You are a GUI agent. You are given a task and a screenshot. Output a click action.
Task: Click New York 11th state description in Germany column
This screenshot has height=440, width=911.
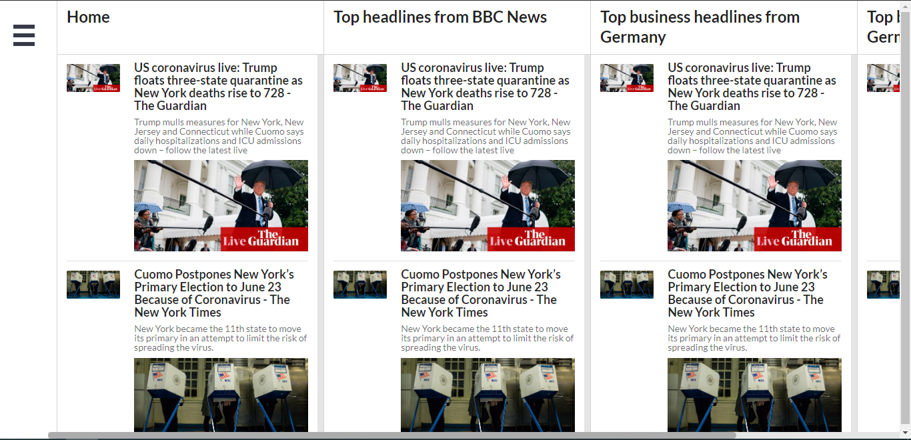pyautogui.click(x=754, y=338)
